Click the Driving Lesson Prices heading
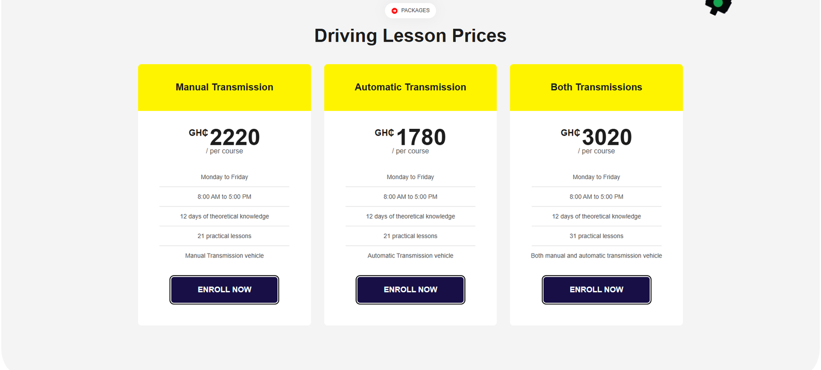The image size is (821, 370). tap(411, 36)
